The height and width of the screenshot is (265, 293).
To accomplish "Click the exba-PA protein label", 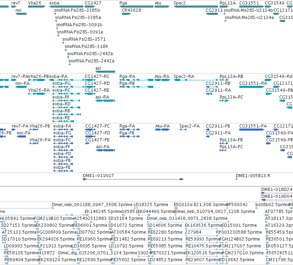I will 62,126.
